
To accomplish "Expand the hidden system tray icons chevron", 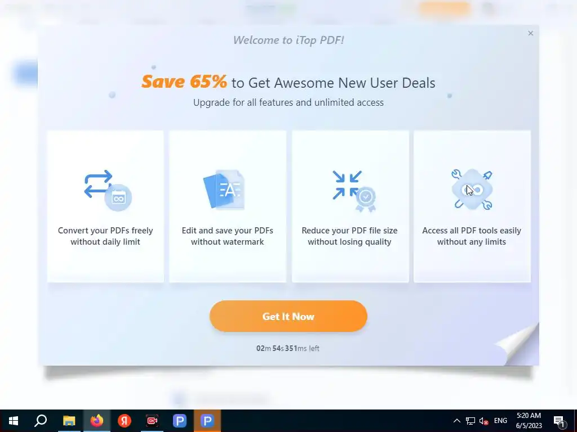I will 456,421.
